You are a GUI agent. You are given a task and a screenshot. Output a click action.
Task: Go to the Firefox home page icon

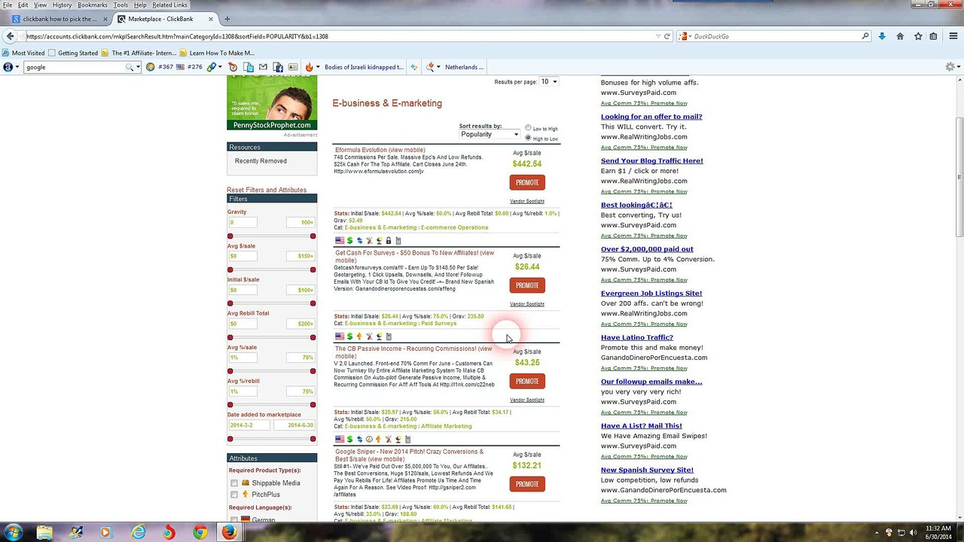[x=900, y=36]
